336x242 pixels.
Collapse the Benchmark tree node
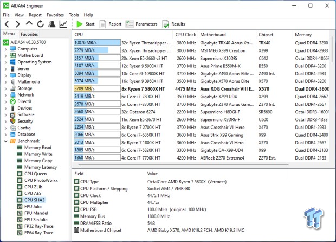point(5,141)
